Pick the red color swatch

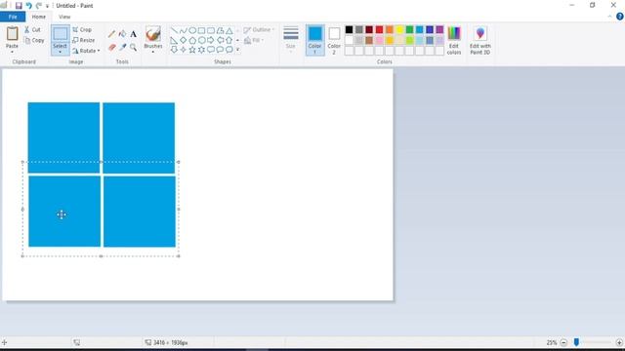[x=379, y=30]
